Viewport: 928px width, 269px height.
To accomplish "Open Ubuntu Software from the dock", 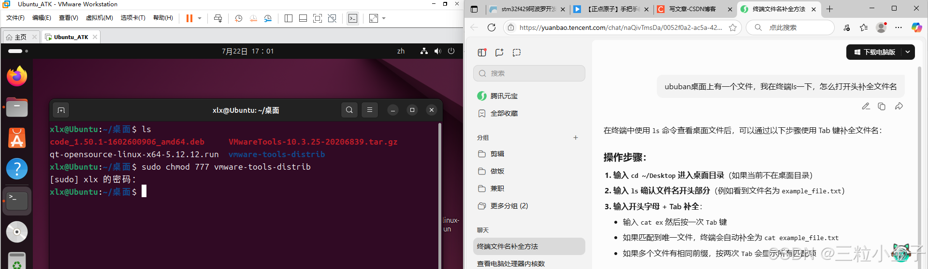I will tap(17, 138).
